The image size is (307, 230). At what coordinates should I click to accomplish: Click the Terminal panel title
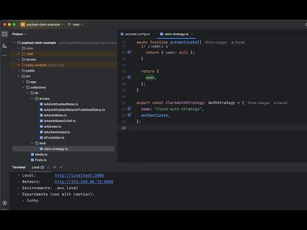click(19, 167)
